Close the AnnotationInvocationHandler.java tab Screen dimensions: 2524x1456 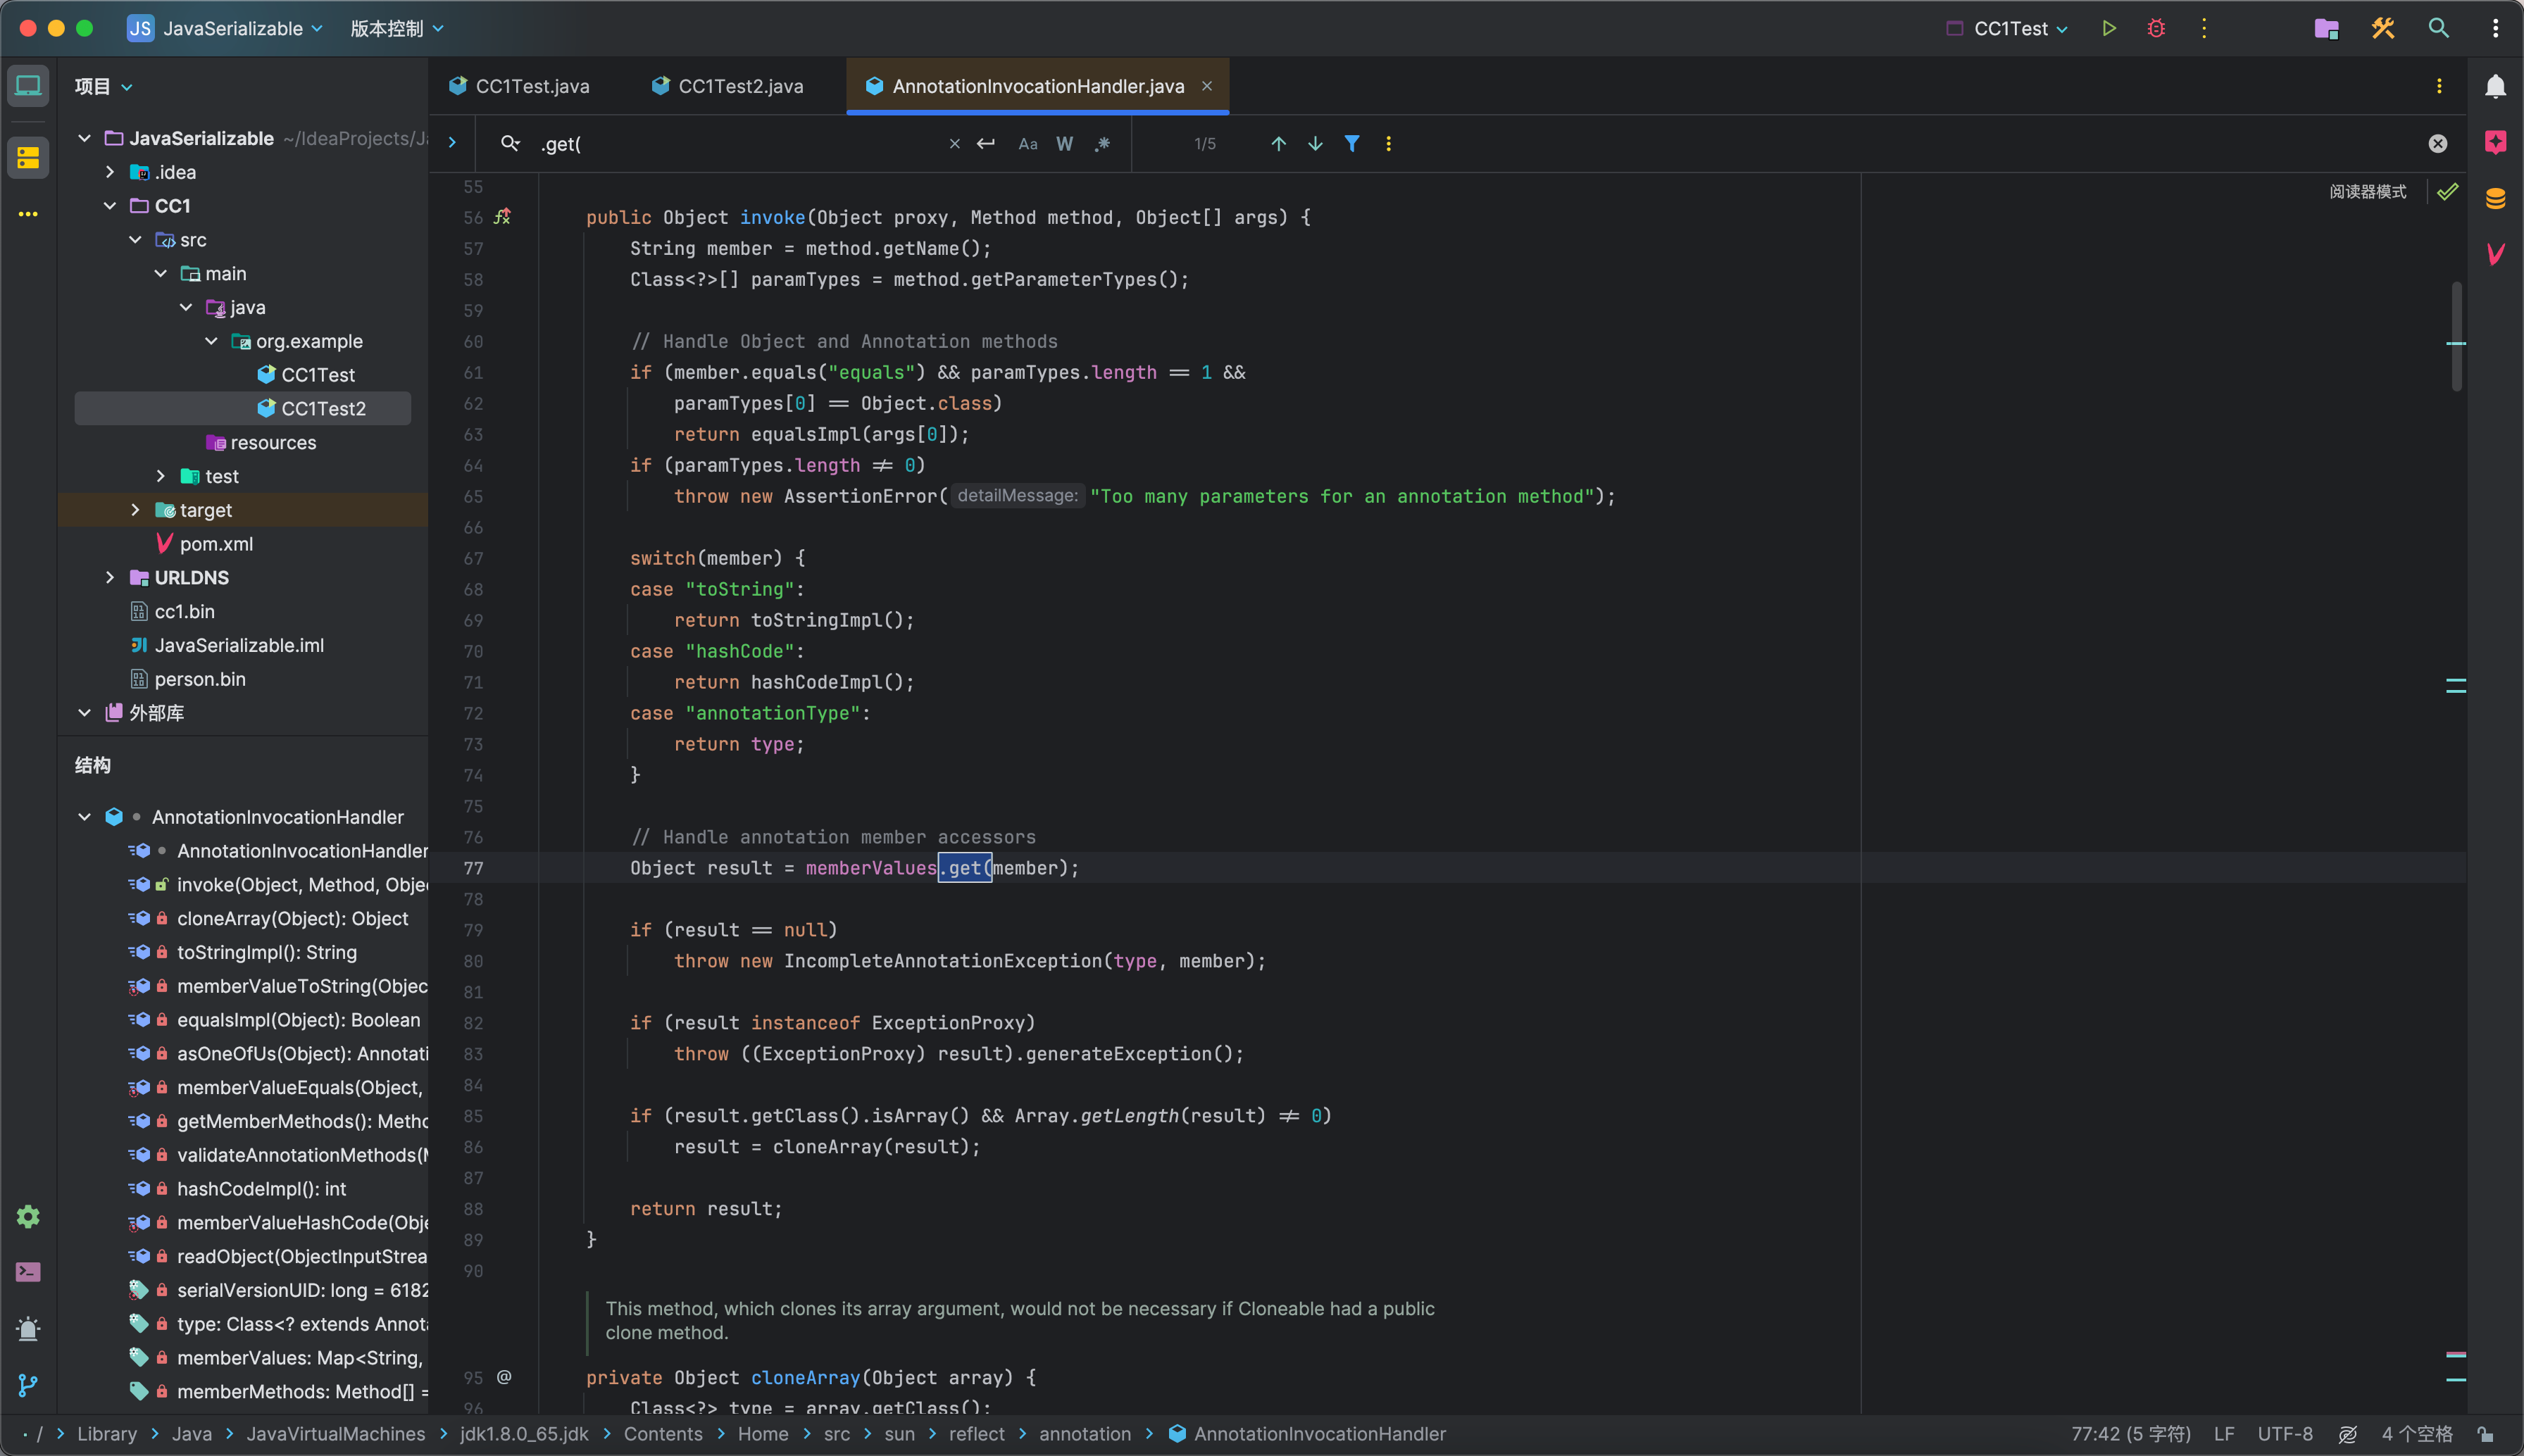coord(1207,86)
